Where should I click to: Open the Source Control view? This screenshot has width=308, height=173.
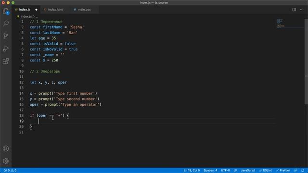[6, 36]
